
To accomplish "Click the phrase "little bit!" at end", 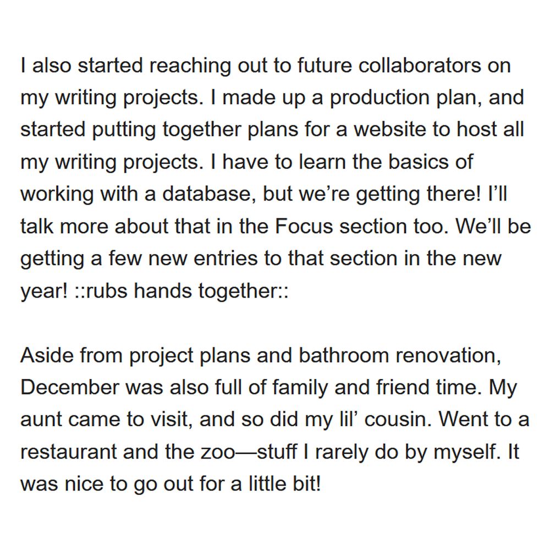I will (x=285, y=484).
